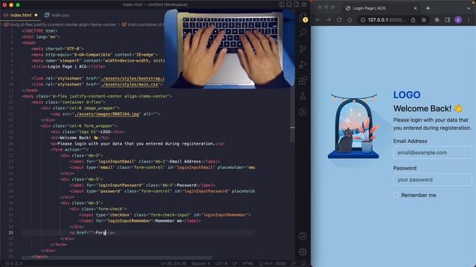Open Customize Layout icon in title bar
Image resolution: width=476 pixels, height=267 pixels.
click(304, 4)
